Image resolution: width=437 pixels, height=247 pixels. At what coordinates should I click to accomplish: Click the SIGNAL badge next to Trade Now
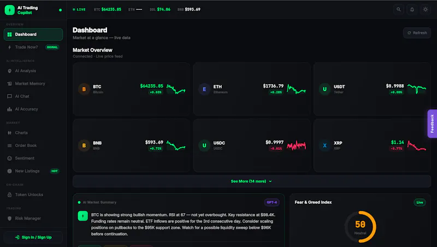pyautogui.click(x=52, y=47)
